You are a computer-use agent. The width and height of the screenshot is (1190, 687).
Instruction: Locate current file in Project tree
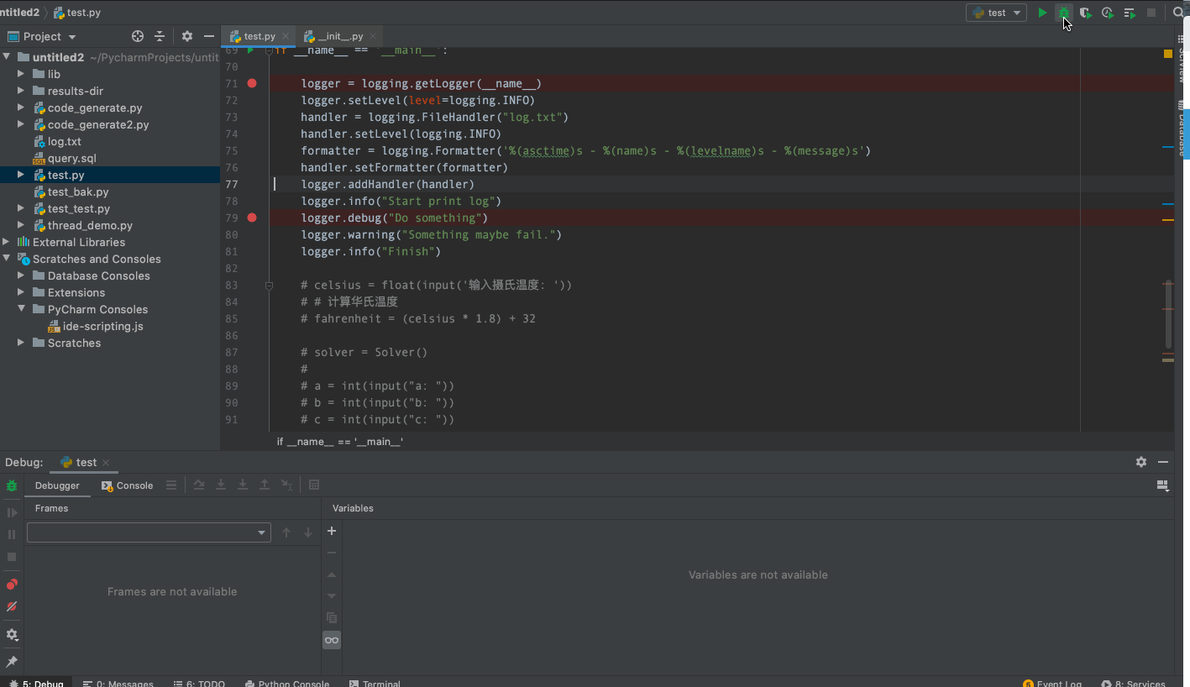coord(138,36)
